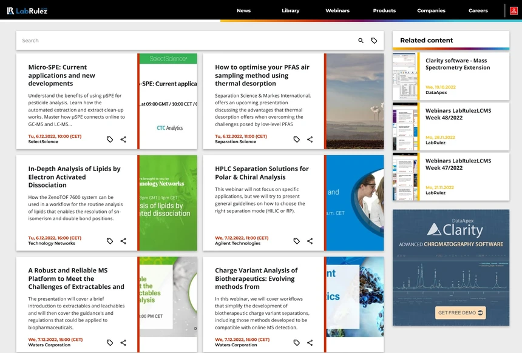Open 'HPLC Separation Solutions for Polar & Chiral' title
Screen dimensions: 522x353
tap(262, 173)
